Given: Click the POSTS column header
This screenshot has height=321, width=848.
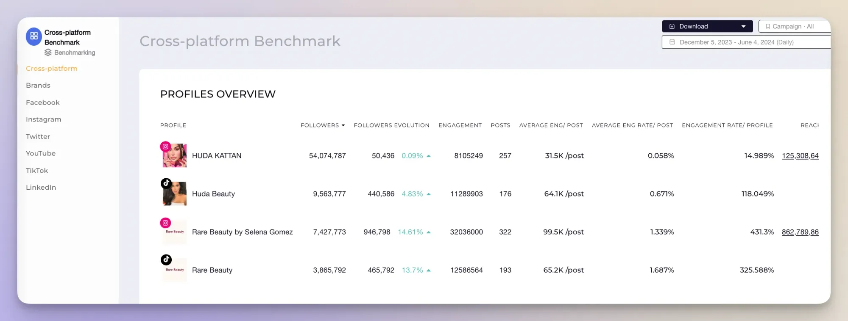Looking at the screenshot, I should coord(500,125).
